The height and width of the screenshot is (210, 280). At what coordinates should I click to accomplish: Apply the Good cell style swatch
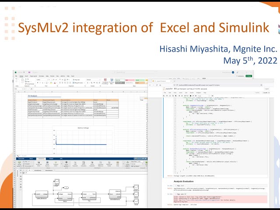click(140, 80)
